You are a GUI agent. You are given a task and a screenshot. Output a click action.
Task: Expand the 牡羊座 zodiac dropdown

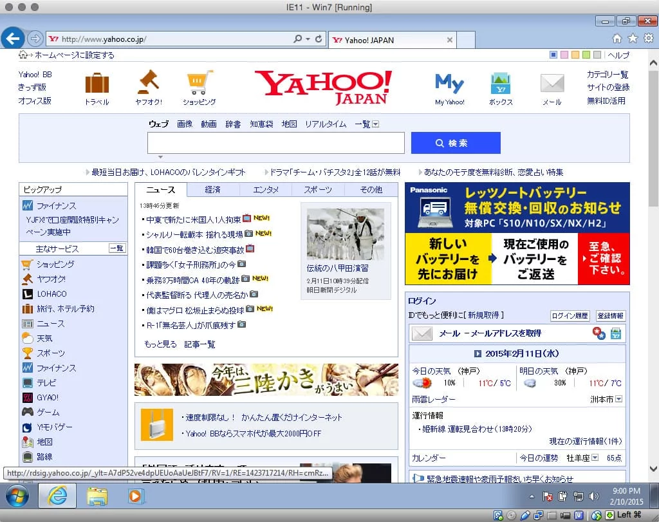pos(595,458)
